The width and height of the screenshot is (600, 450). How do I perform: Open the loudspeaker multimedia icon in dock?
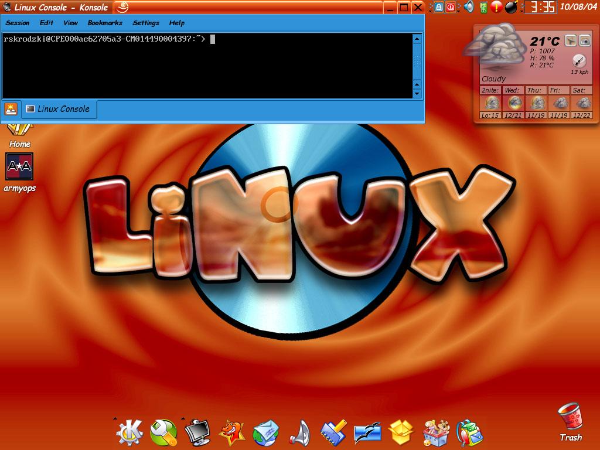point(299,433)
